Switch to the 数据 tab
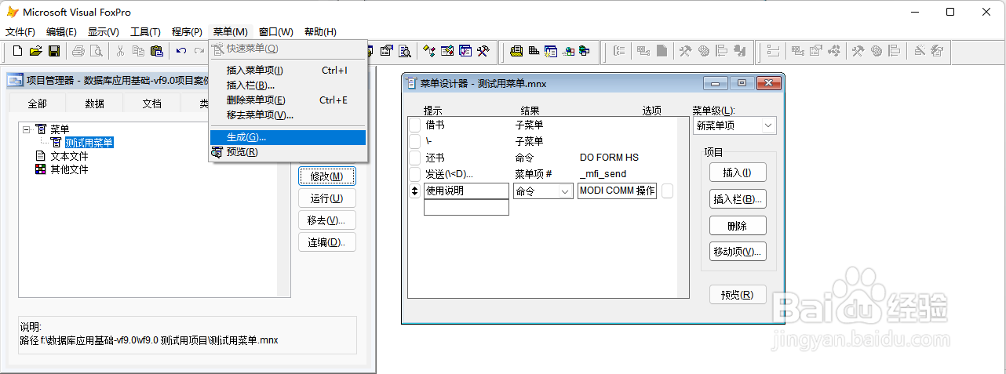This screenshot has height=374, width=1006. 94,103
